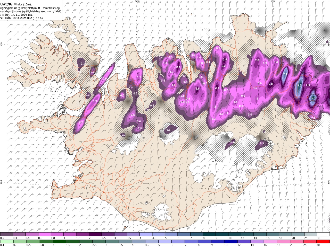Click the "VT: Mán. 18.11.2024 03Z (+12 h)" line
The height and width of the screenshot is (247, 330).
click(21, 18)
